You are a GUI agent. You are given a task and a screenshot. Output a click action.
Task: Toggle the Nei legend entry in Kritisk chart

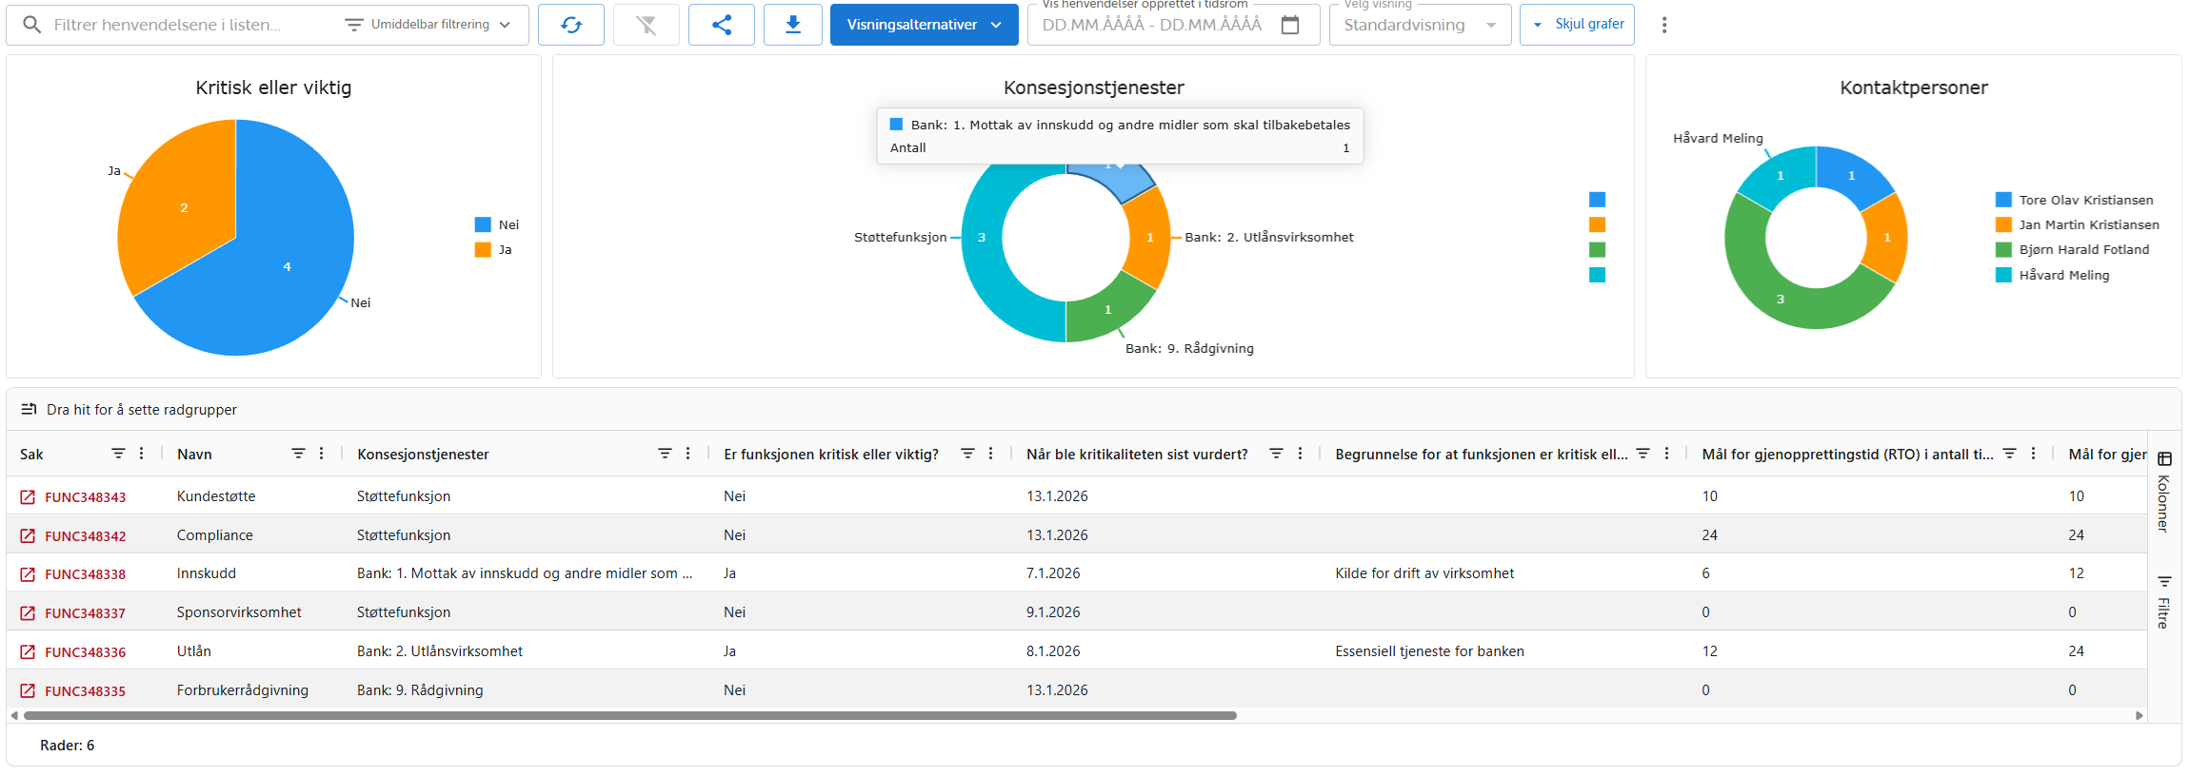pos(497,225)
